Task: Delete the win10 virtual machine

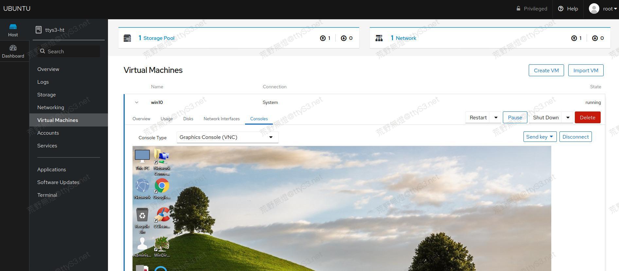Action: click(x=588, y=118)
